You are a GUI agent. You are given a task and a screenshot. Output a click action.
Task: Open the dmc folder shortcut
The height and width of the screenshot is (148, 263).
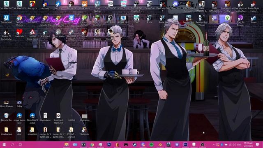pyautogui.click(x=19, y=131)
